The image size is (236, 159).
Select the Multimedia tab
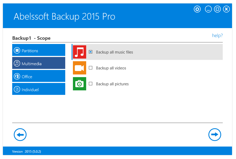pos(39,63)
